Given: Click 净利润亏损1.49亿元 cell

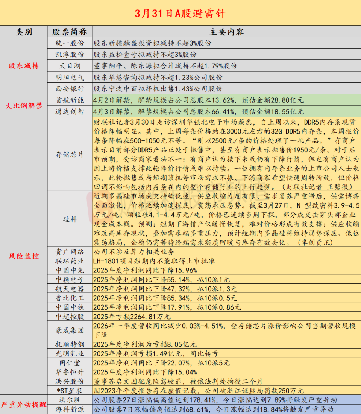Looking at the screenshot, I should point(226,353).
